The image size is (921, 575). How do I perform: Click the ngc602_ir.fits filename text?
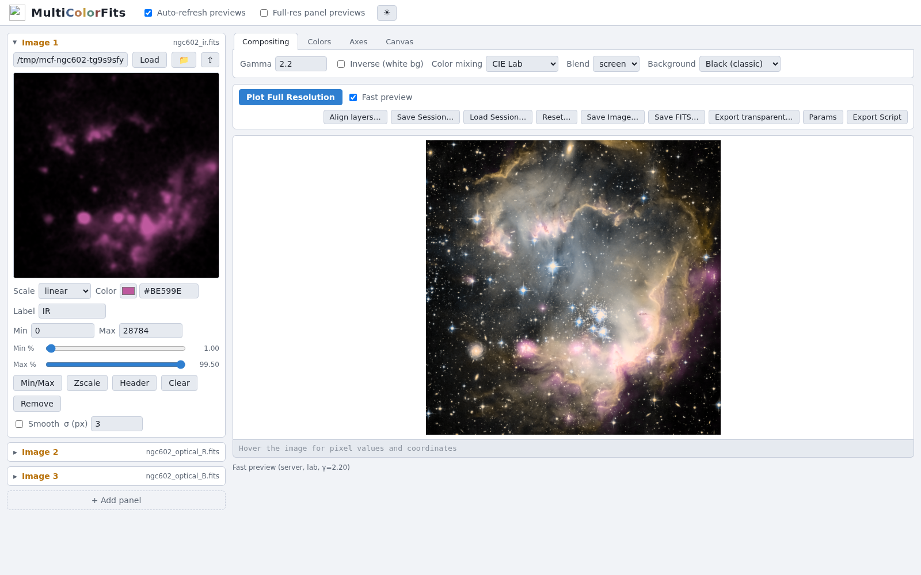click(x=196, y=43)
